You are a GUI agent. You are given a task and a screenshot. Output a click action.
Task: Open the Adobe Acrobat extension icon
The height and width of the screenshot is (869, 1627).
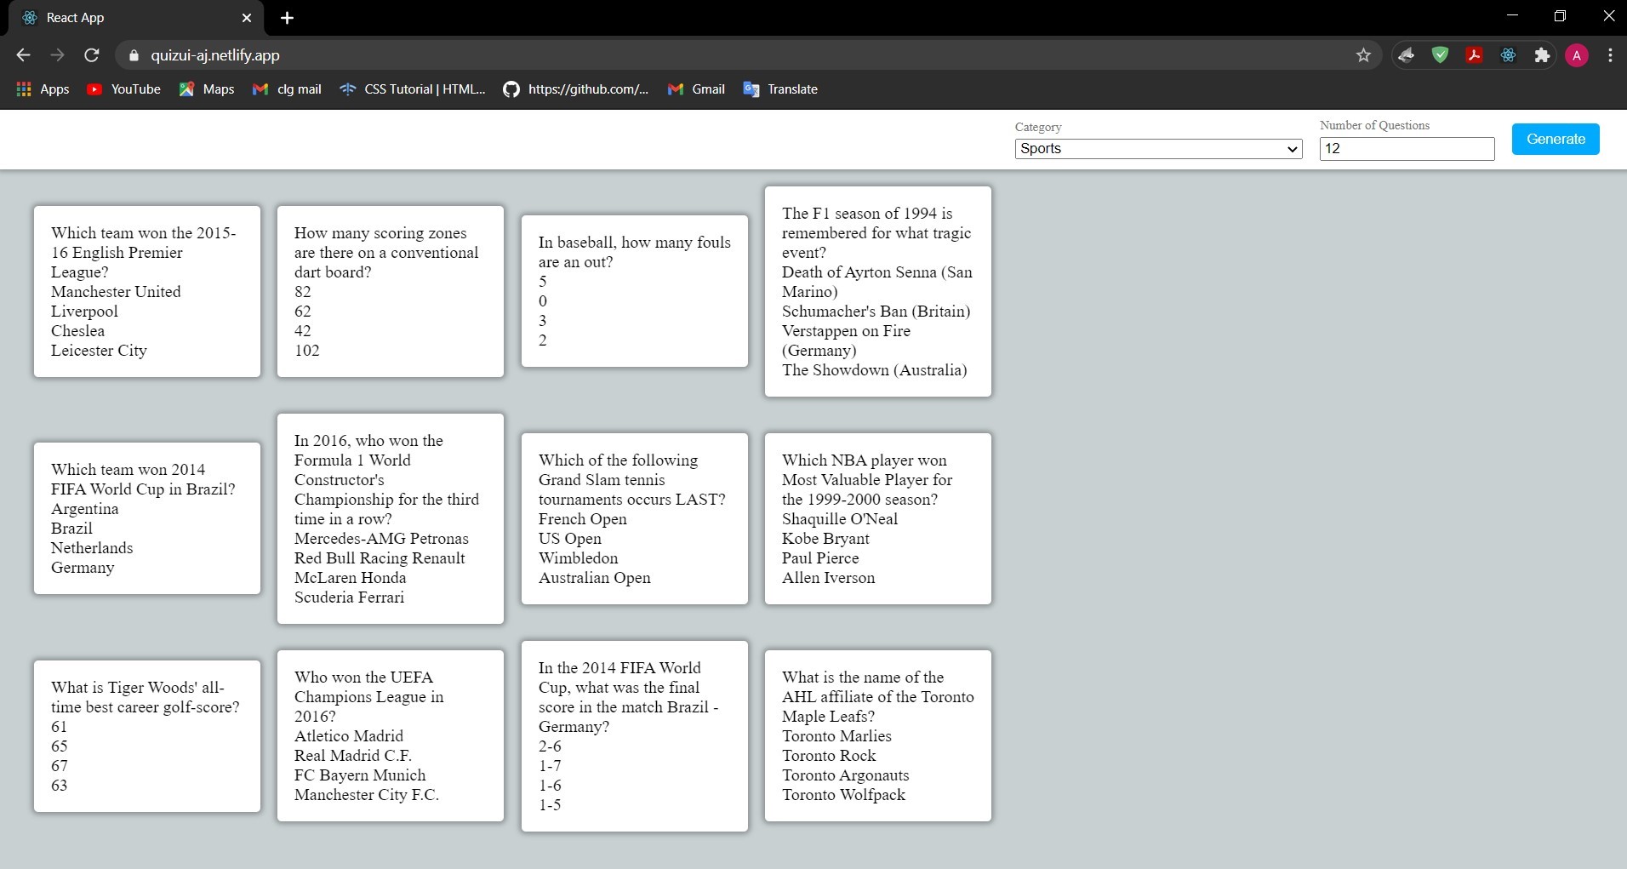[1475, 54]
